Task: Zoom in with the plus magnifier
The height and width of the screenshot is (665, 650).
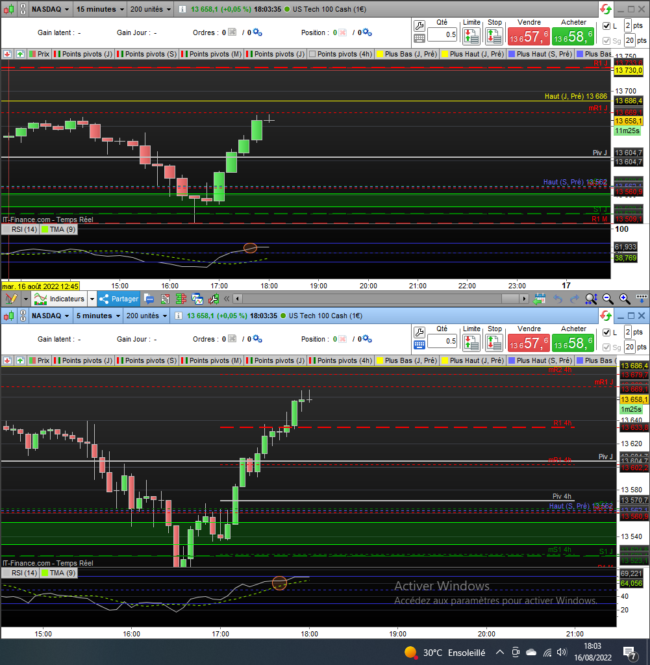Action: pyautogui.click(x=625, y=299)
